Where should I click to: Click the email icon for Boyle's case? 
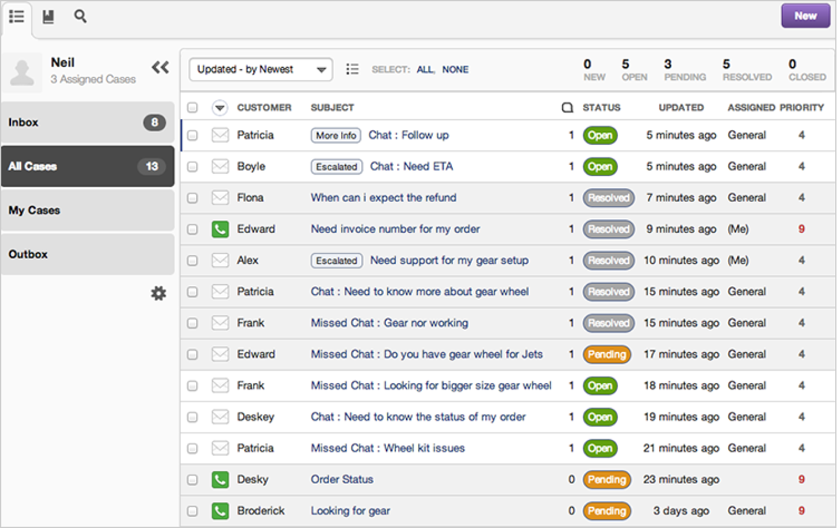(220, 167)
